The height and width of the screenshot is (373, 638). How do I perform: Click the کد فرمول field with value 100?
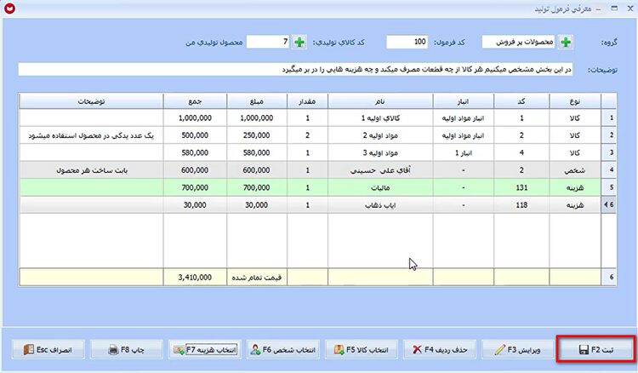pos(407,42)
